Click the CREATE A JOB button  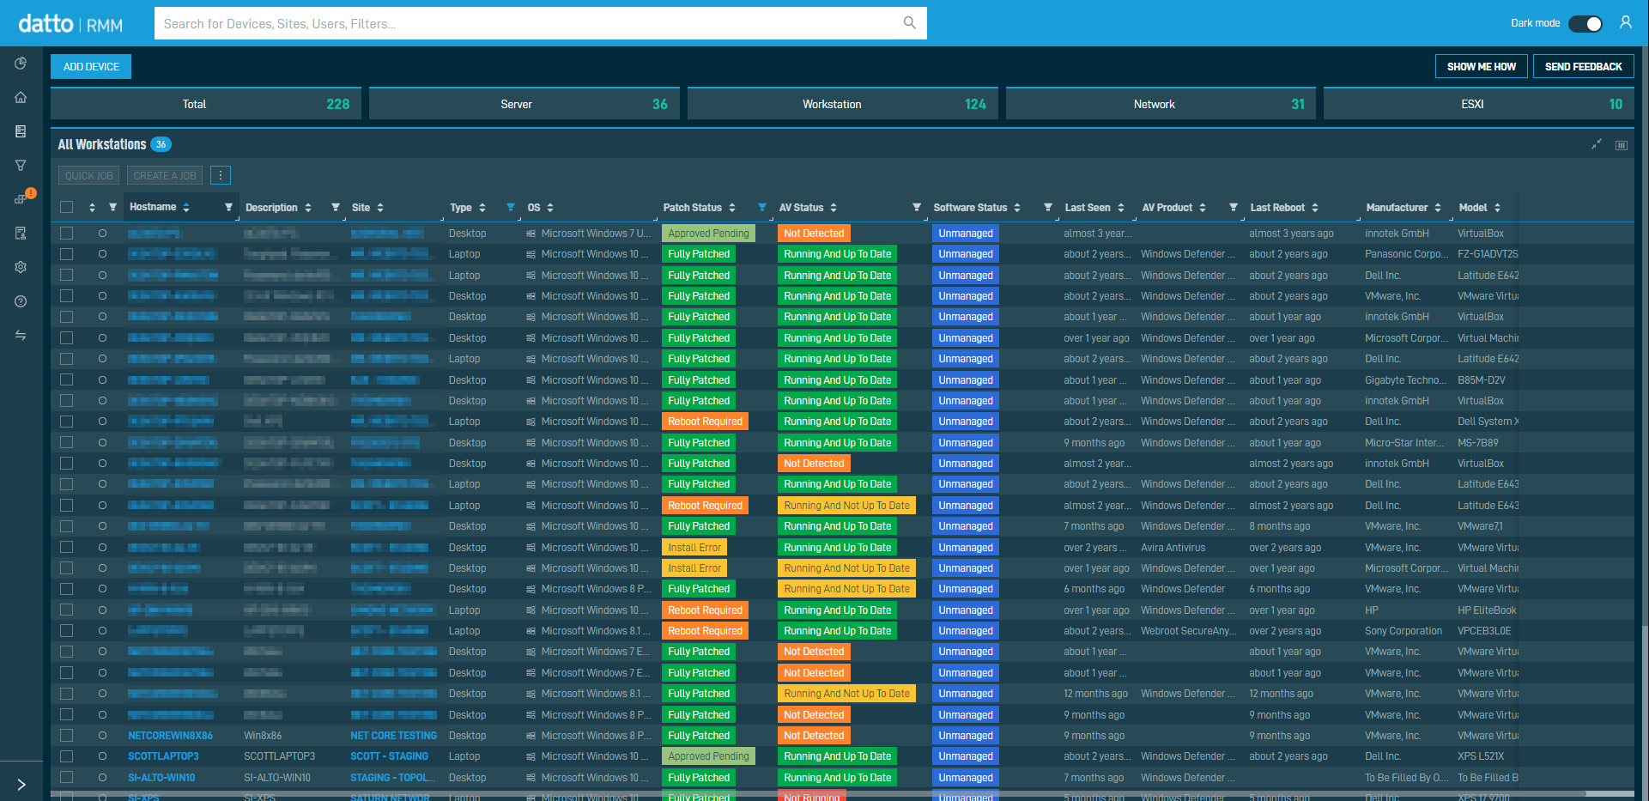pyautogui.click(x=165, y=175)
